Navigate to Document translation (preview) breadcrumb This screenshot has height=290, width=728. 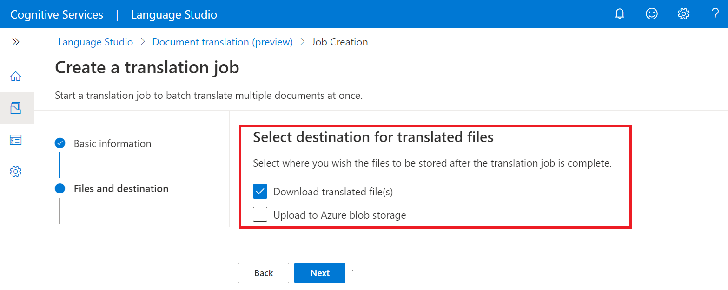point(222,42)
